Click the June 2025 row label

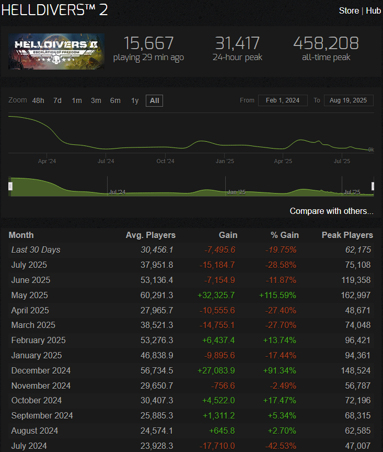coord(31,280)
